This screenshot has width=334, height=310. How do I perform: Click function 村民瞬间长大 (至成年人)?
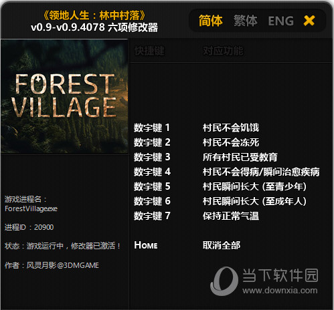click(254, 201)
